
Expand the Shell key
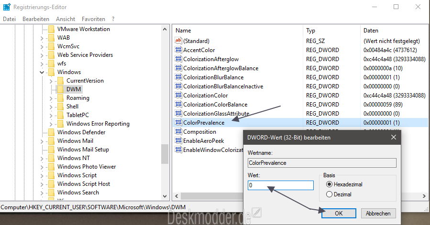51,107
